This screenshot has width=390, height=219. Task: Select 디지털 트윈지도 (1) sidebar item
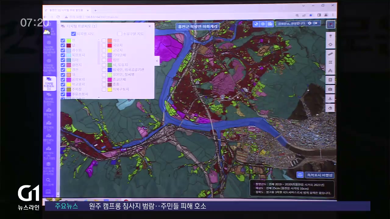[x=49, y=83]
